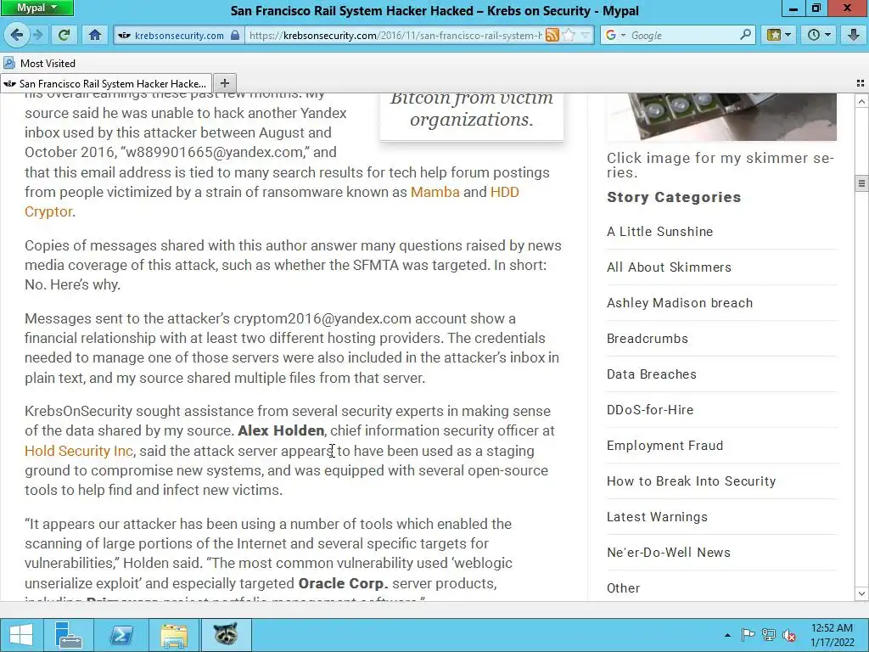Screen dimensions: 869x652
Task: Choose search engine via Google G dropdown
Action: coord(614,35)
